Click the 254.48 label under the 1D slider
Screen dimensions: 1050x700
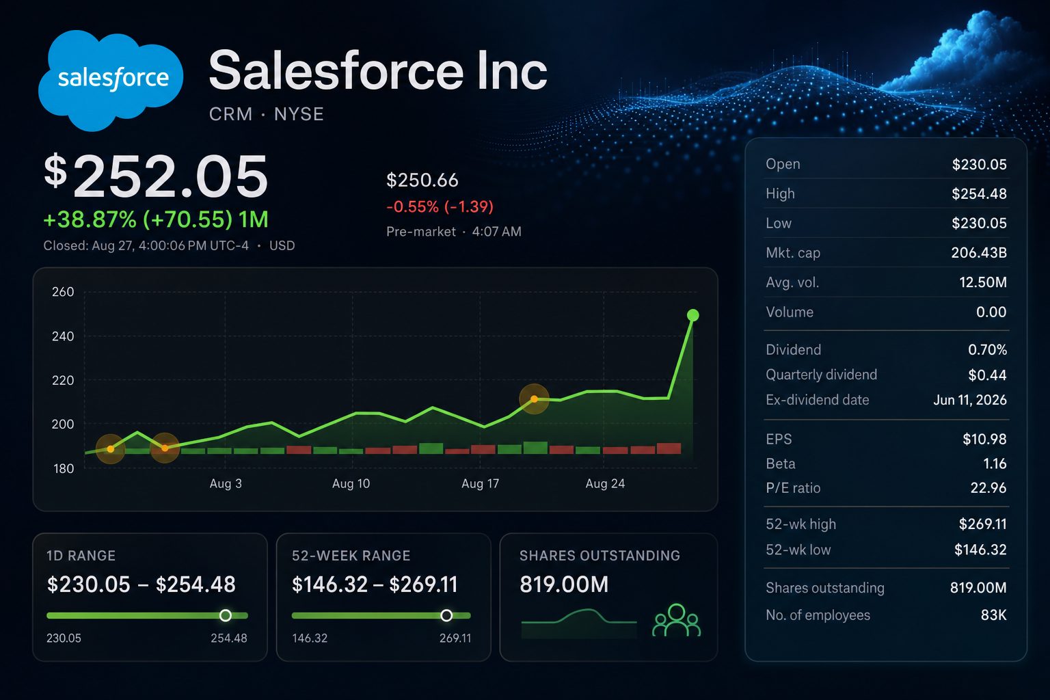pos(228,638)
